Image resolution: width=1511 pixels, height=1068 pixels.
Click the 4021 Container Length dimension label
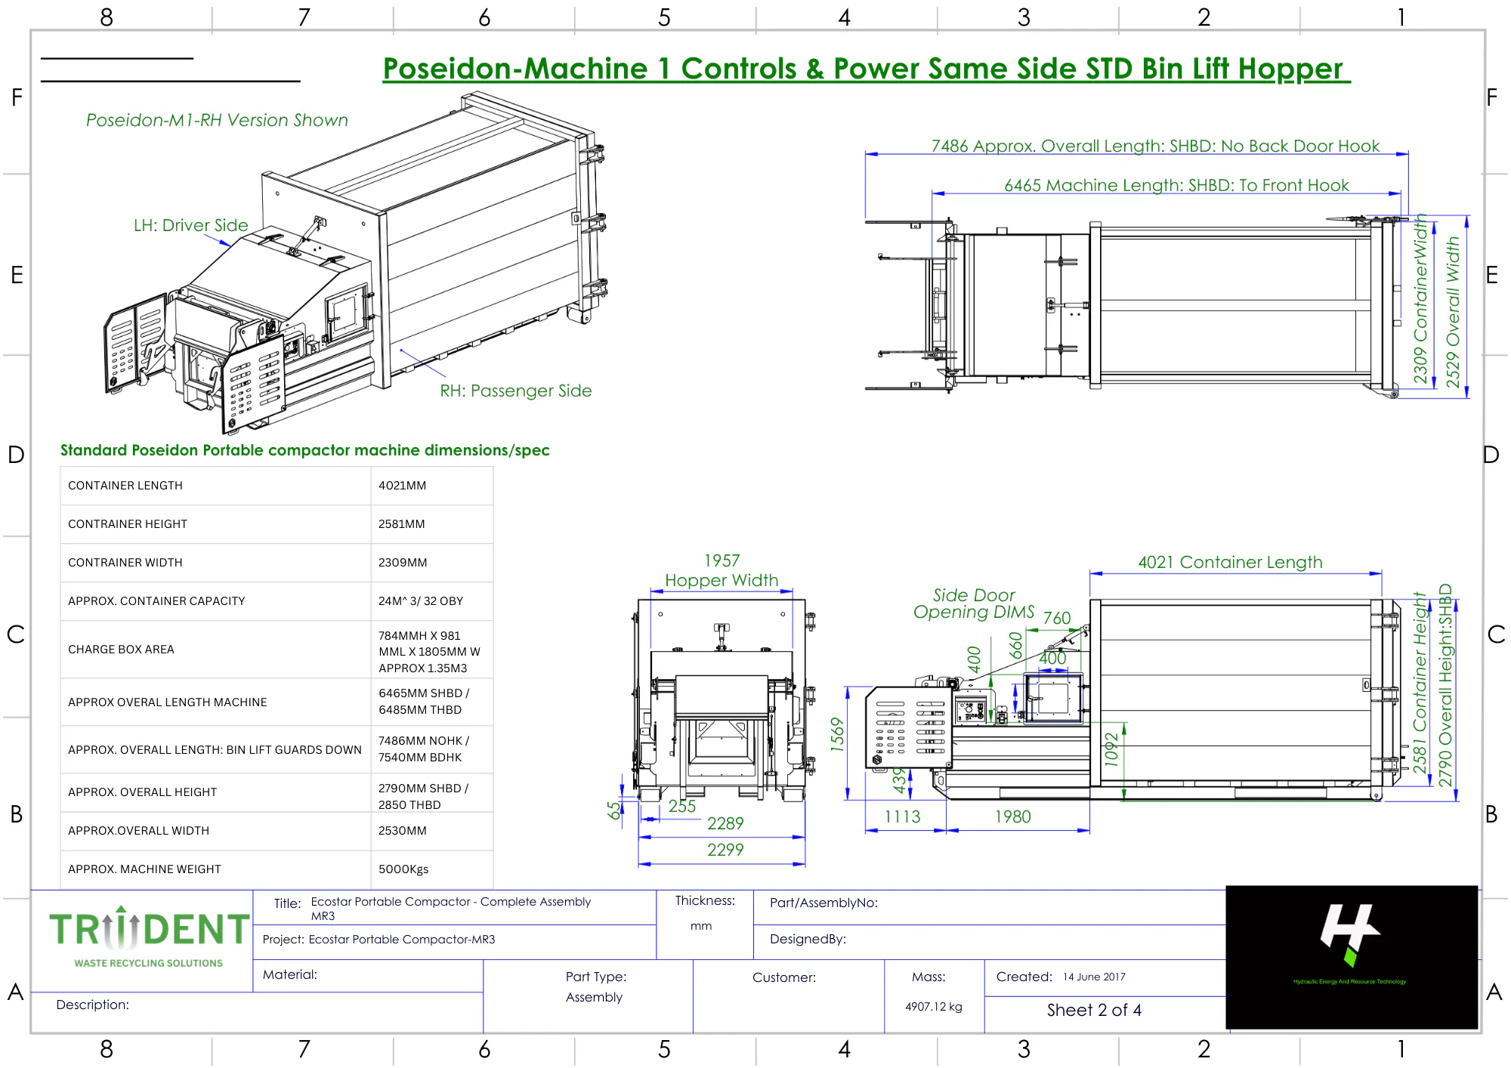coord(1229,562)
